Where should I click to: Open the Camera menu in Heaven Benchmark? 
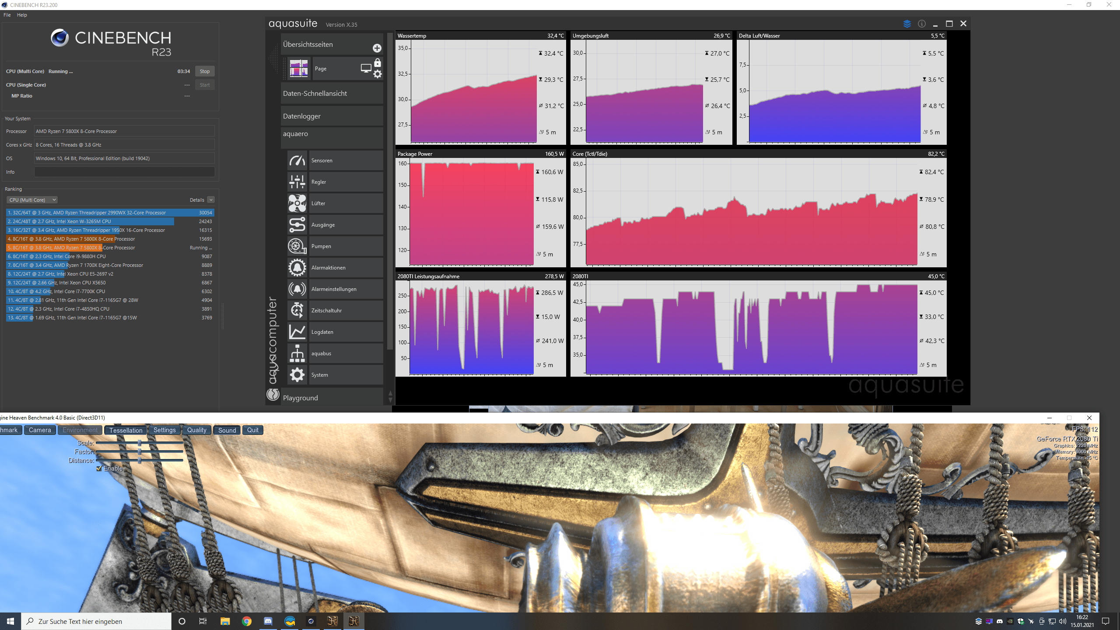(40, 430)
